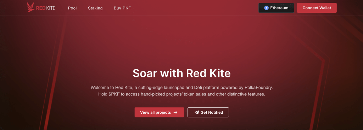Click the Red Kite bird logo icon

(x=30, y=7)
